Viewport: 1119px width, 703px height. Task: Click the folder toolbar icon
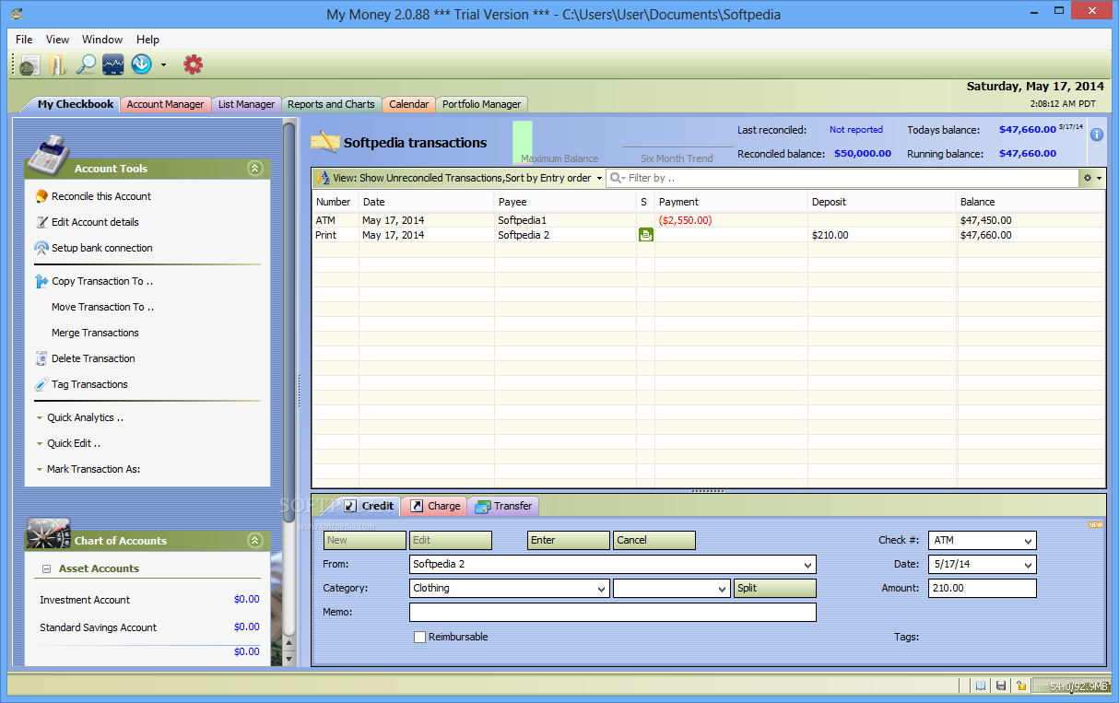click(57, 64)
